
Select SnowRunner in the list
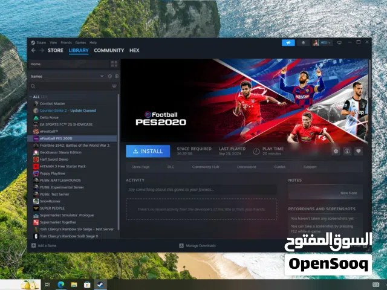73,201
